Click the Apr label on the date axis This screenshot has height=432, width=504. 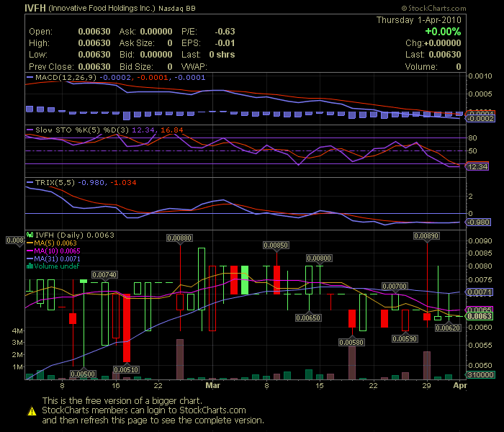tap(459, 385)
